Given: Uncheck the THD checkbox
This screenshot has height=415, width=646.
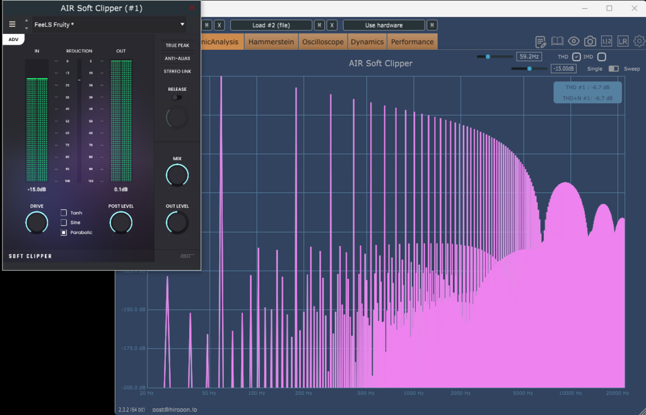Looking at the screenshot, I should [577, 57].
